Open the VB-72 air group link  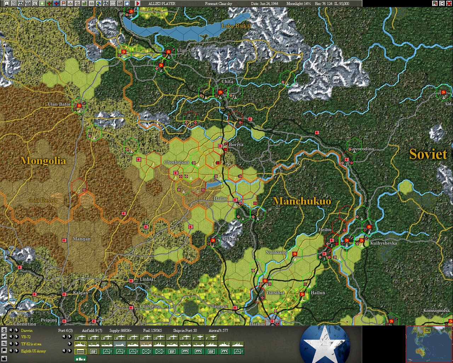26,337
